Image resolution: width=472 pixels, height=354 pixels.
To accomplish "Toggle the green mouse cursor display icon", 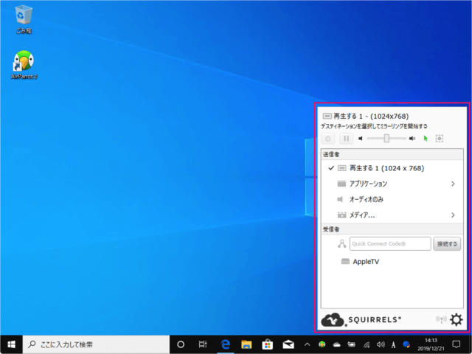I will pyautogui.click(x=425, y=138).
